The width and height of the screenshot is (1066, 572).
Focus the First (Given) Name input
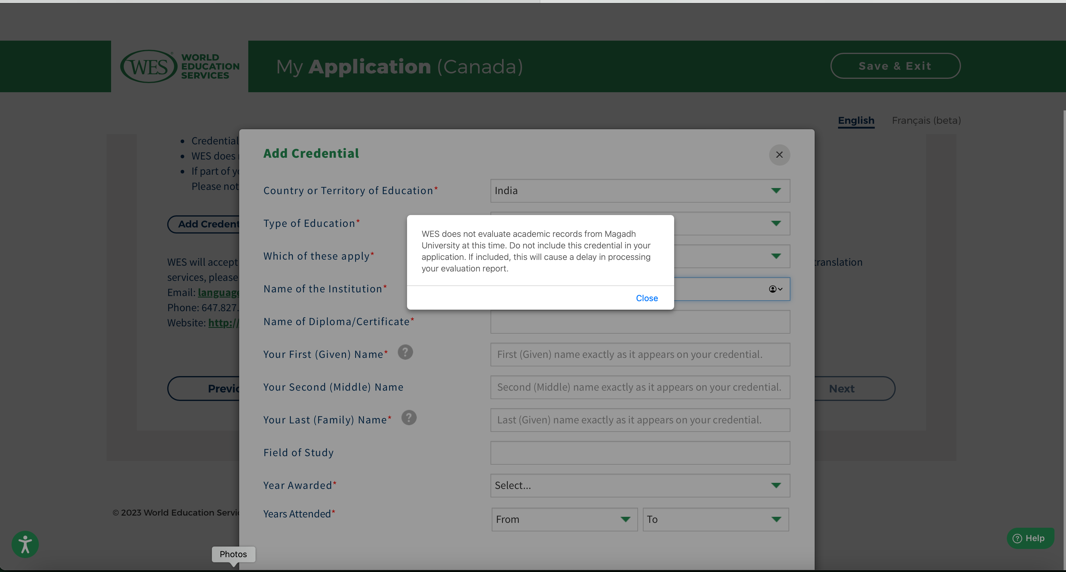(x=640, y=355)
